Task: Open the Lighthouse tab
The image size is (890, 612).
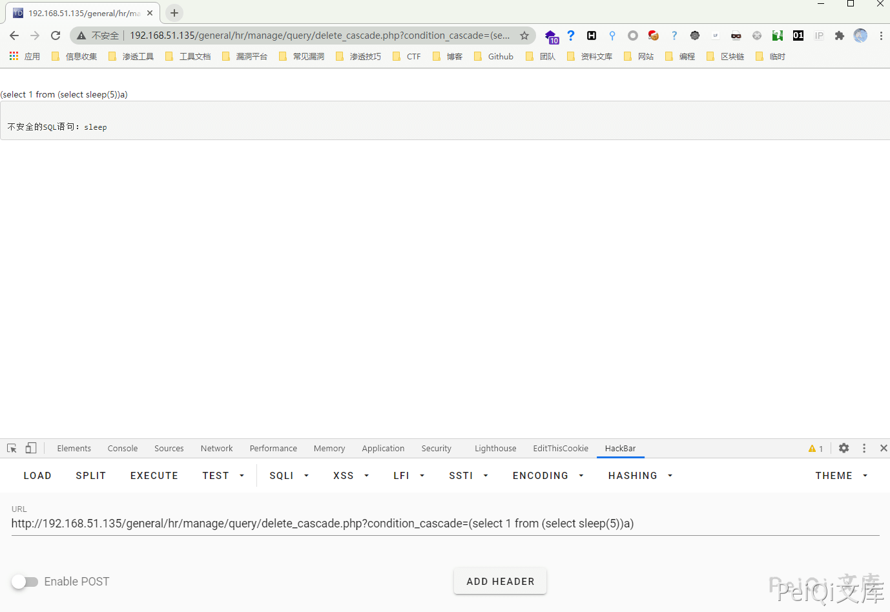Action: pyautogui.click(x=495, y=448)
